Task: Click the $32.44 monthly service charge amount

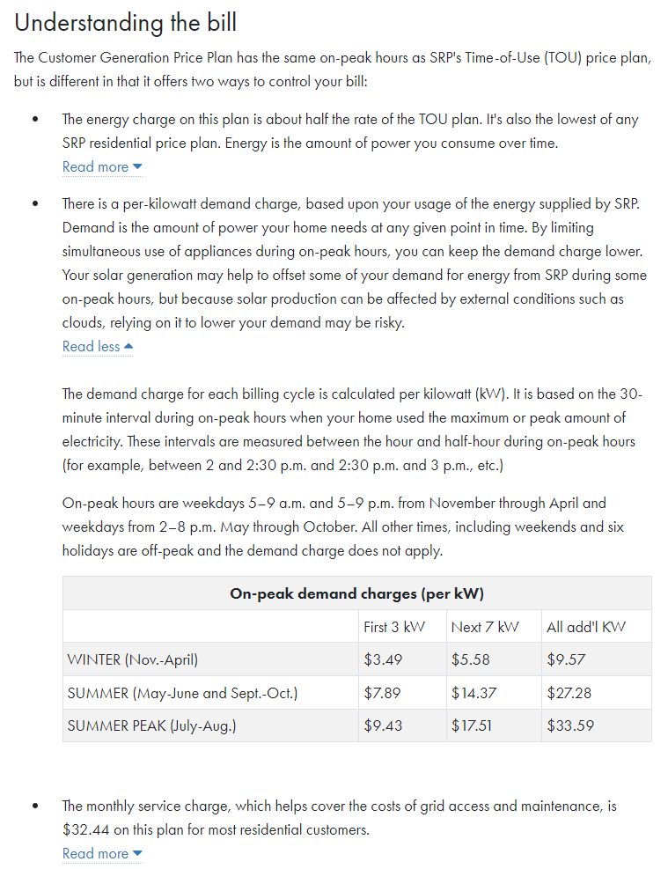Action: [84, 829]
